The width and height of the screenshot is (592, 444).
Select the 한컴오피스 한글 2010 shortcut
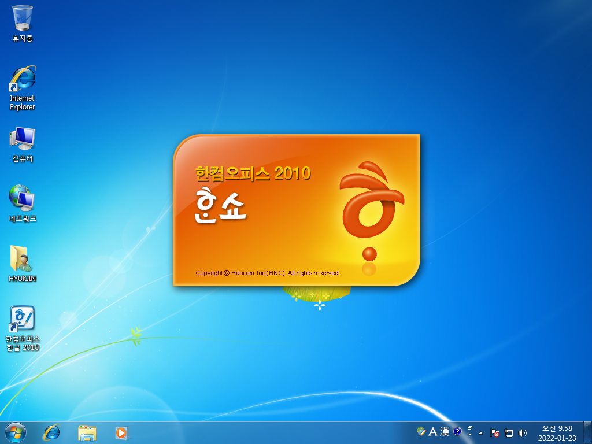click(x=23, y=328)
